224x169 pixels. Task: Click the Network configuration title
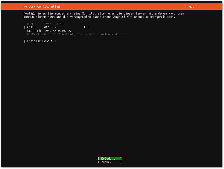42,6
